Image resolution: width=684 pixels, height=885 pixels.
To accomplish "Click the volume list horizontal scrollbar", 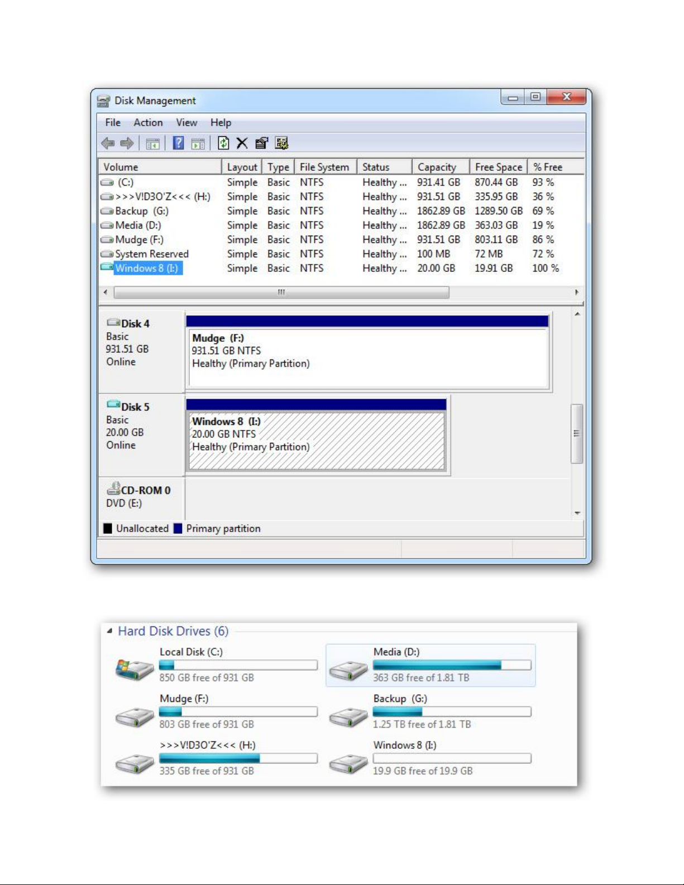I will point(281,292).
